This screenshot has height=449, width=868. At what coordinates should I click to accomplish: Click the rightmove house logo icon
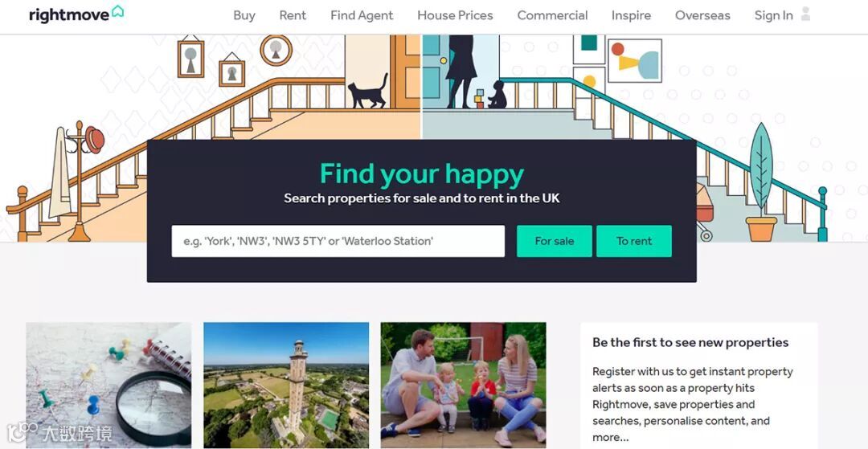(x=117, y=11)
